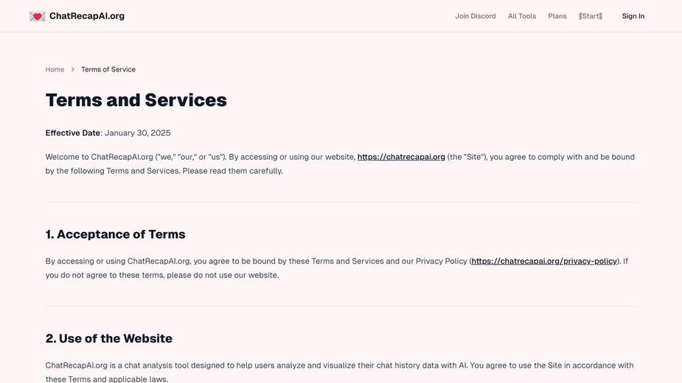Image resolution: width=682 pixels, height=383 pixels.
Task: Click the January 30, 2025 date text
Action: click(137, 133)
